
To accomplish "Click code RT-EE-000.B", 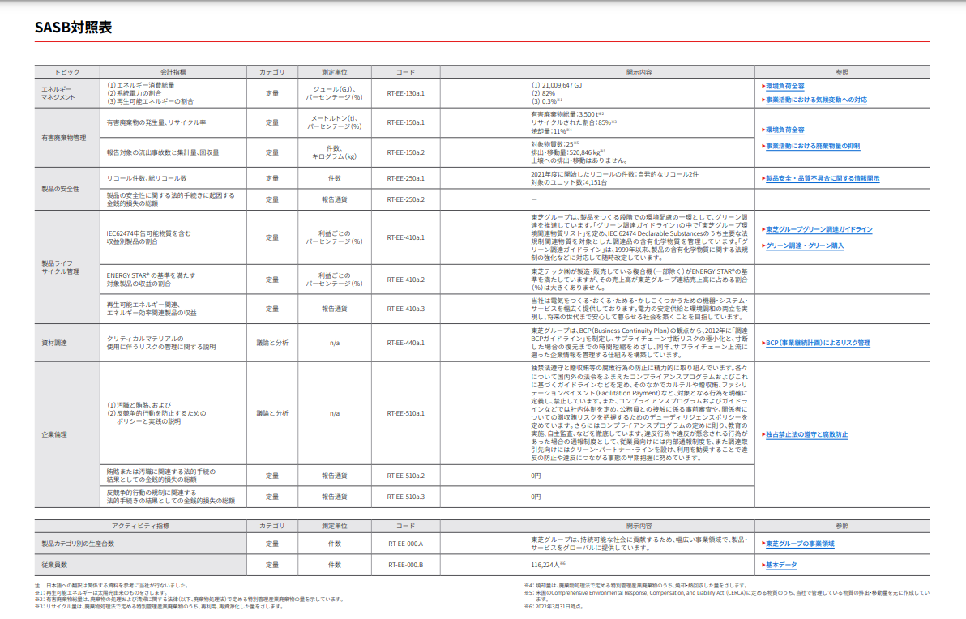I will pyautogui.click(x=405, y=565).
